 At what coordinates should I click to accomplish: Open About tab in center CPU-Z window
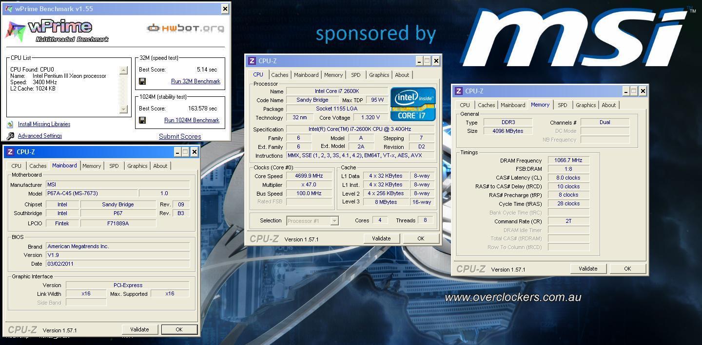(x=402, y=75)
